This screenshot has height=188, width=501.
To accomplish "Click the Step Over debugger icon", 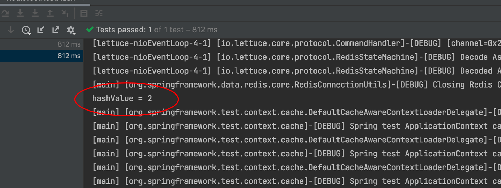I will pyautogui.click(x=5, y=14).
